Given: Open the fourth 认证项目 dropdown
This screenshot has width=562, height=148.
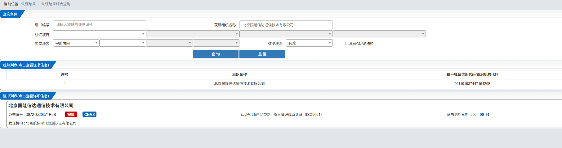Looking at the screenshot, I should pyautogui.click(x=379, y=34).
